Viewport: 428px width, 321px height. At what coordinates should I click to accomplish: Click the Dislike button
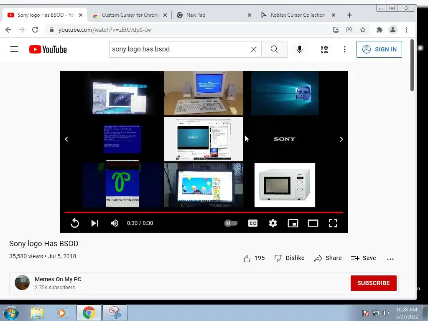click(289, 258)
